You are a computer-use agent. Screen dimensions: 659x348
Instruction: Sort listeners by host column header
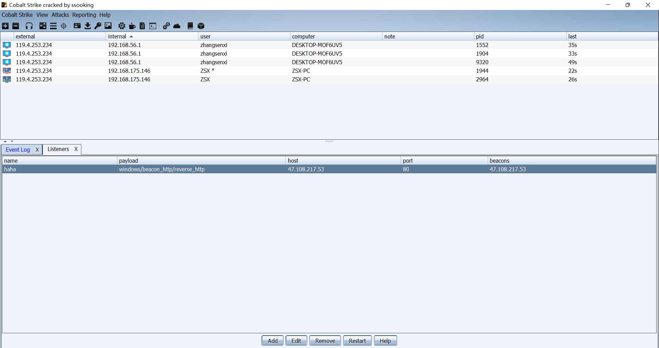(x=344, y=161)
